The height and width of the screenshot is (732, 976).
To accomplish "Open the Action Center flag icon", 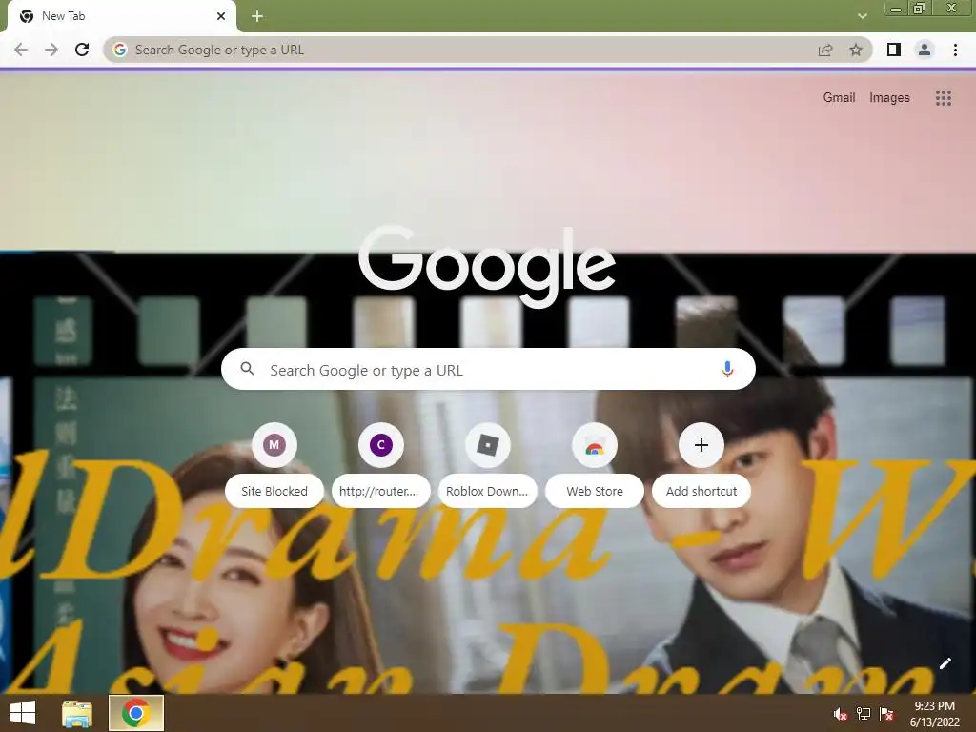I will [886, 714].
